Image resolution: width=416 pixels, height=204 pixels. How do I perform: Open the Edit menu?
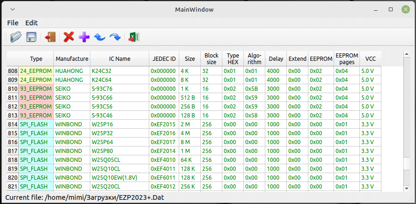point(31,22)
